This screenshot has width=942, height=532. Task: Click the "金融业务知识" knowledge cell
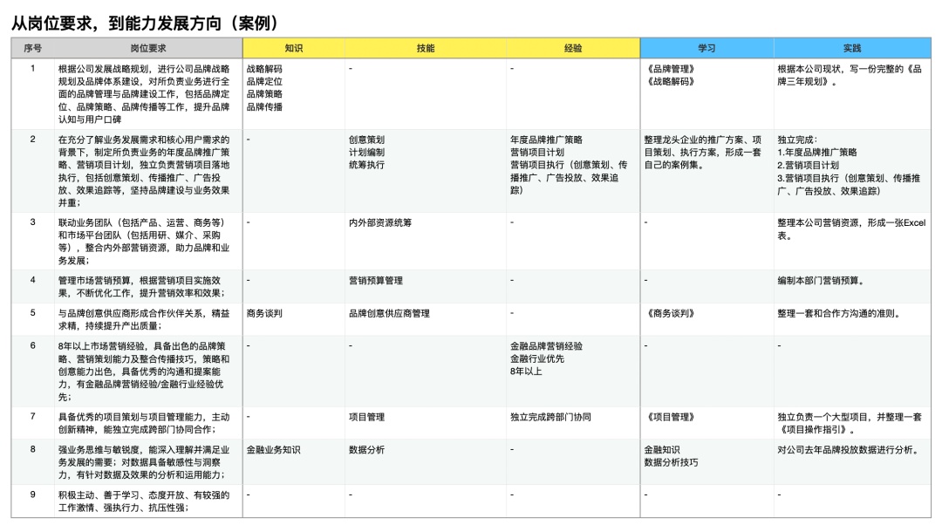tap(273, 450)
